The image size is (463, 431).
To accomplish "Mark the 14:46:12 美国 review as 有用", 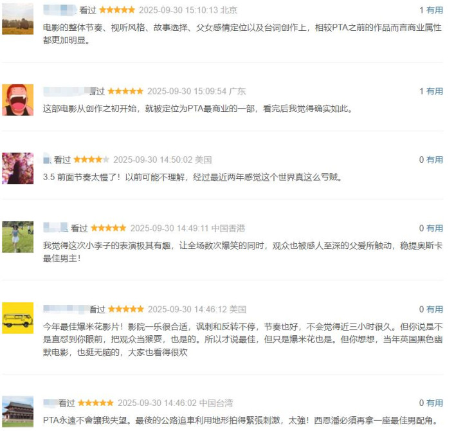I will click(435, 309).
